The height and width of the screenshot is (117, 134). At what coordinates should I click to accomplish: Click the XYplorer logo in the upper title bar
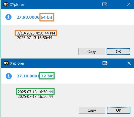(6, 4)
